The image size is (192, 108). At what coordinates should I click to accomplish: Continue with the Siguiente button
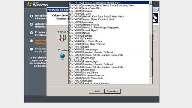pos(112,91)
